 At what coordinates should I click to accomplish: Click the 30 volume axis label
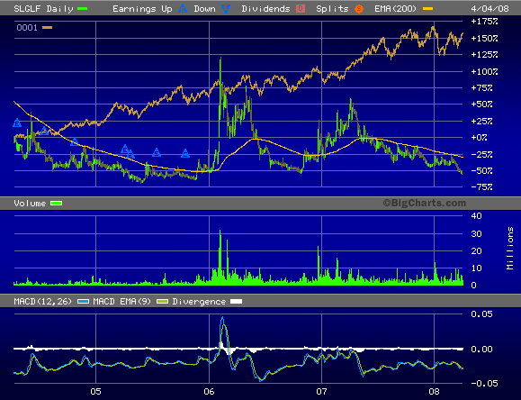[477, 234]
